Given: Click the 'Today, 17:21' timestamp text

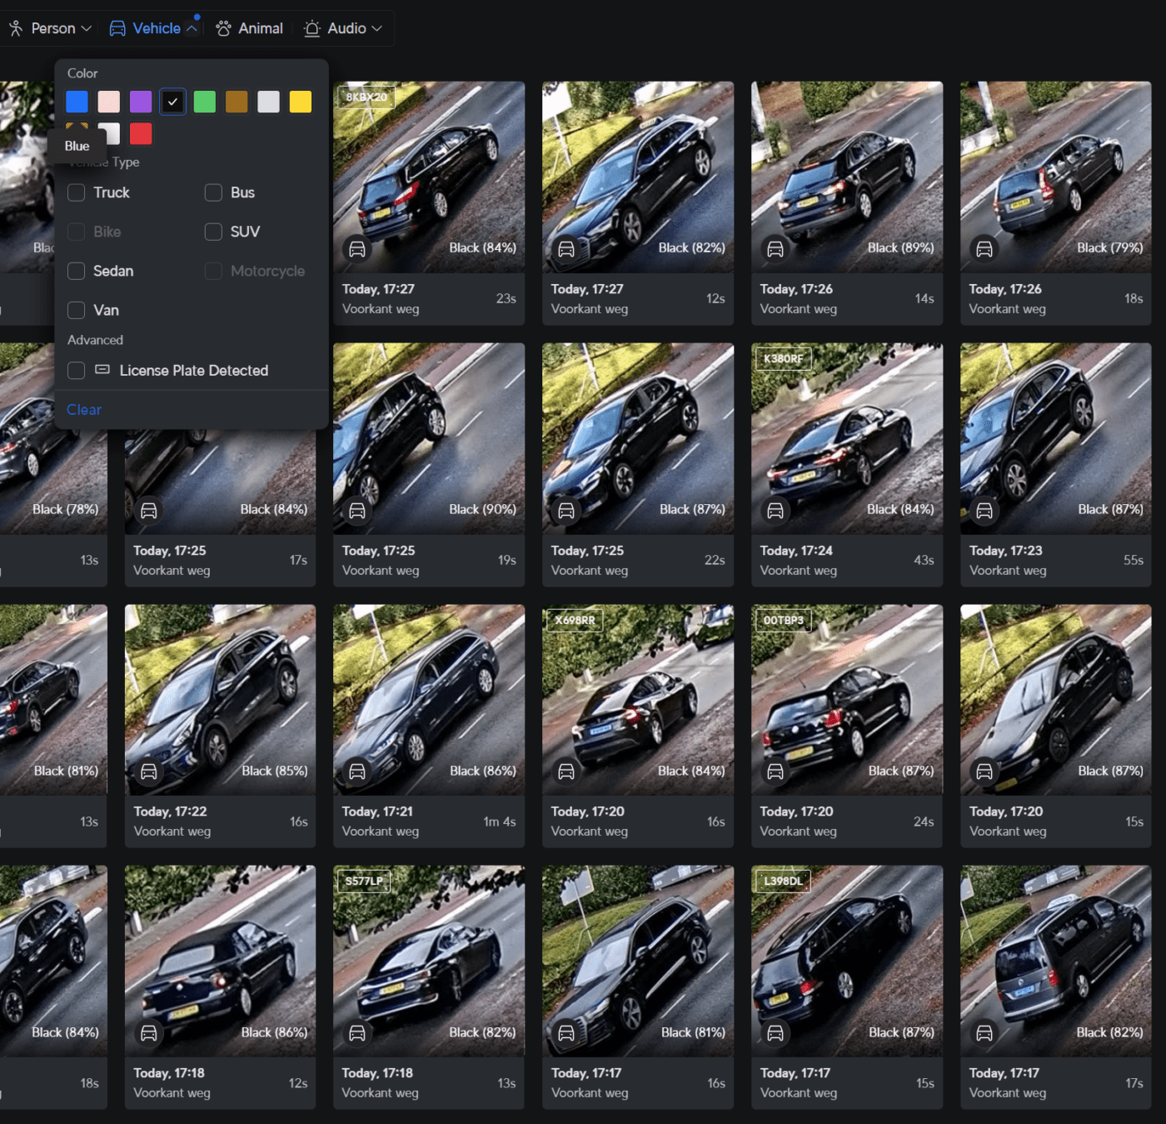Looking at the screenshot, I should [x=377, y=812].
